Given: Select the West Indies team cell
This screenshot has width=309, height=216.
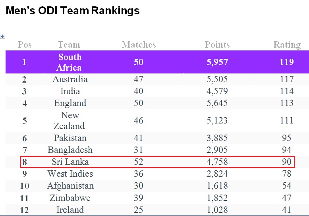Looking at the screenshot, I should tap(70, 174).
